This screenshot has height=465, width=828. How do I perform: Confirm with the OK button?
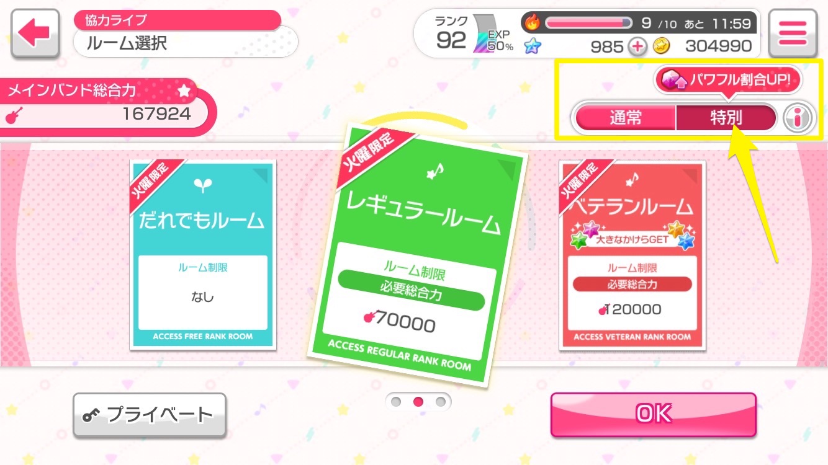[653, 414]
